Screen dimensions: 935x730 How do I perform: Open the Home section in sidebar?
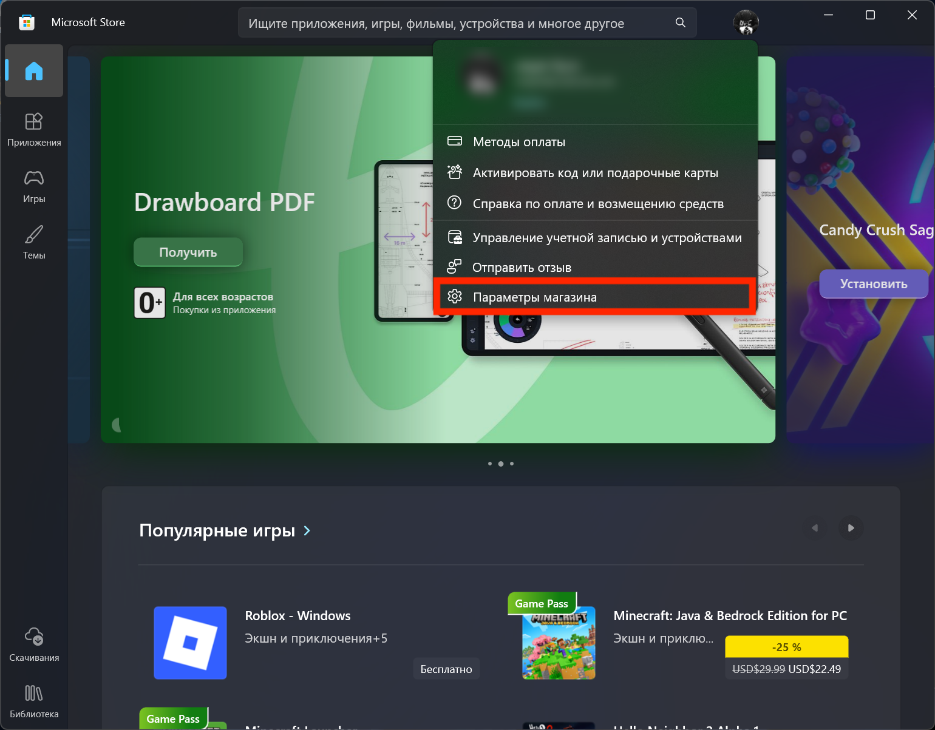[34, 71]
